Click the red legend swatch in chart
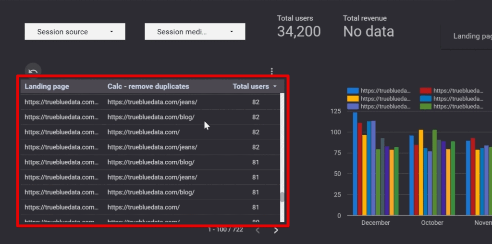492x244 pixels. [x=426, y=91]
